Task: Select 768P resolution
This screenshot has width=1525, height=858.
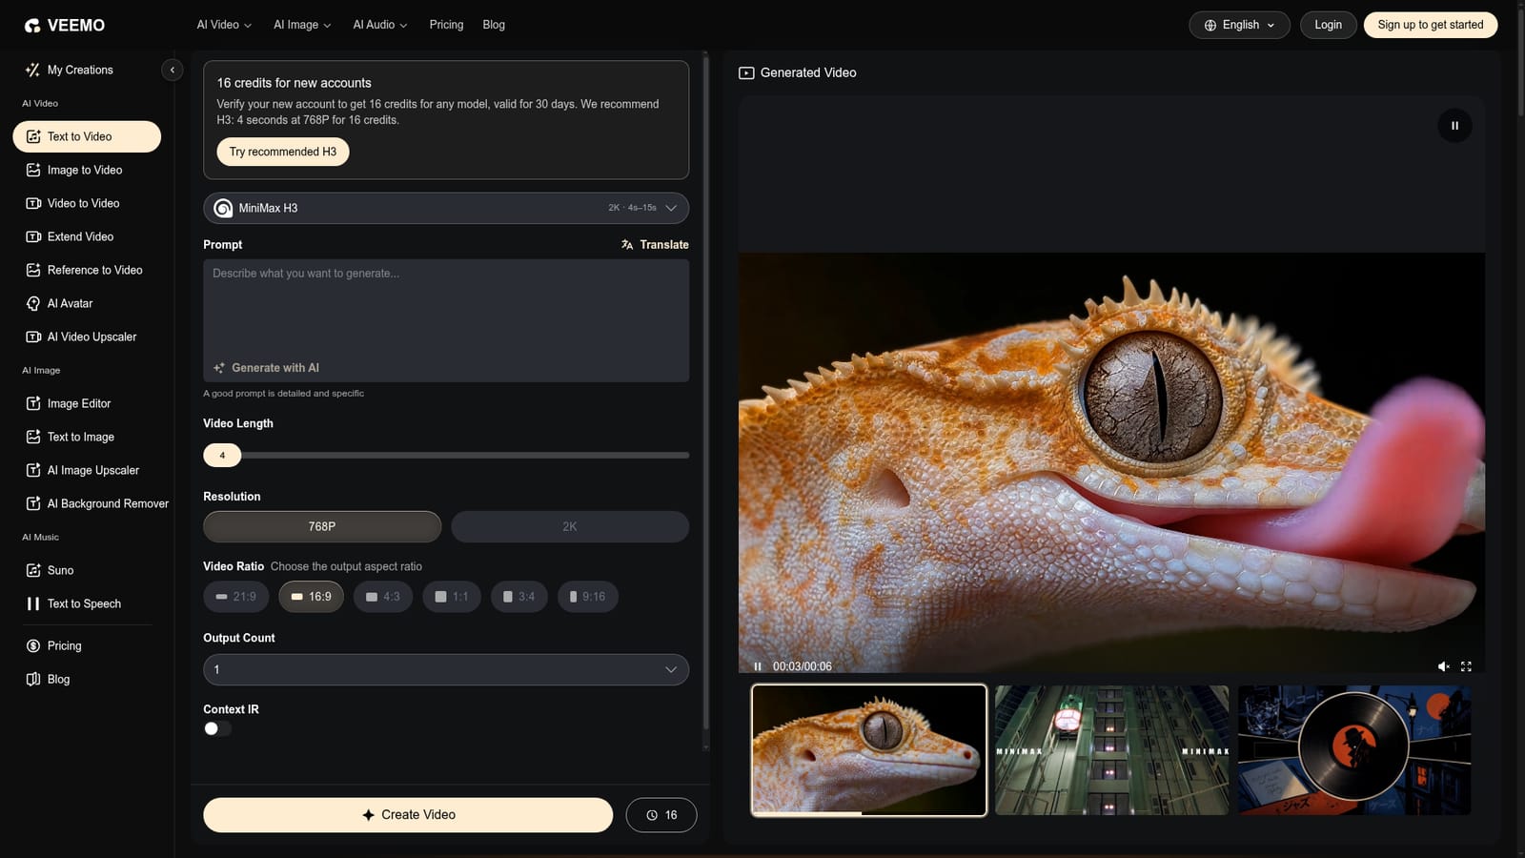Action: tap(322, 526)
